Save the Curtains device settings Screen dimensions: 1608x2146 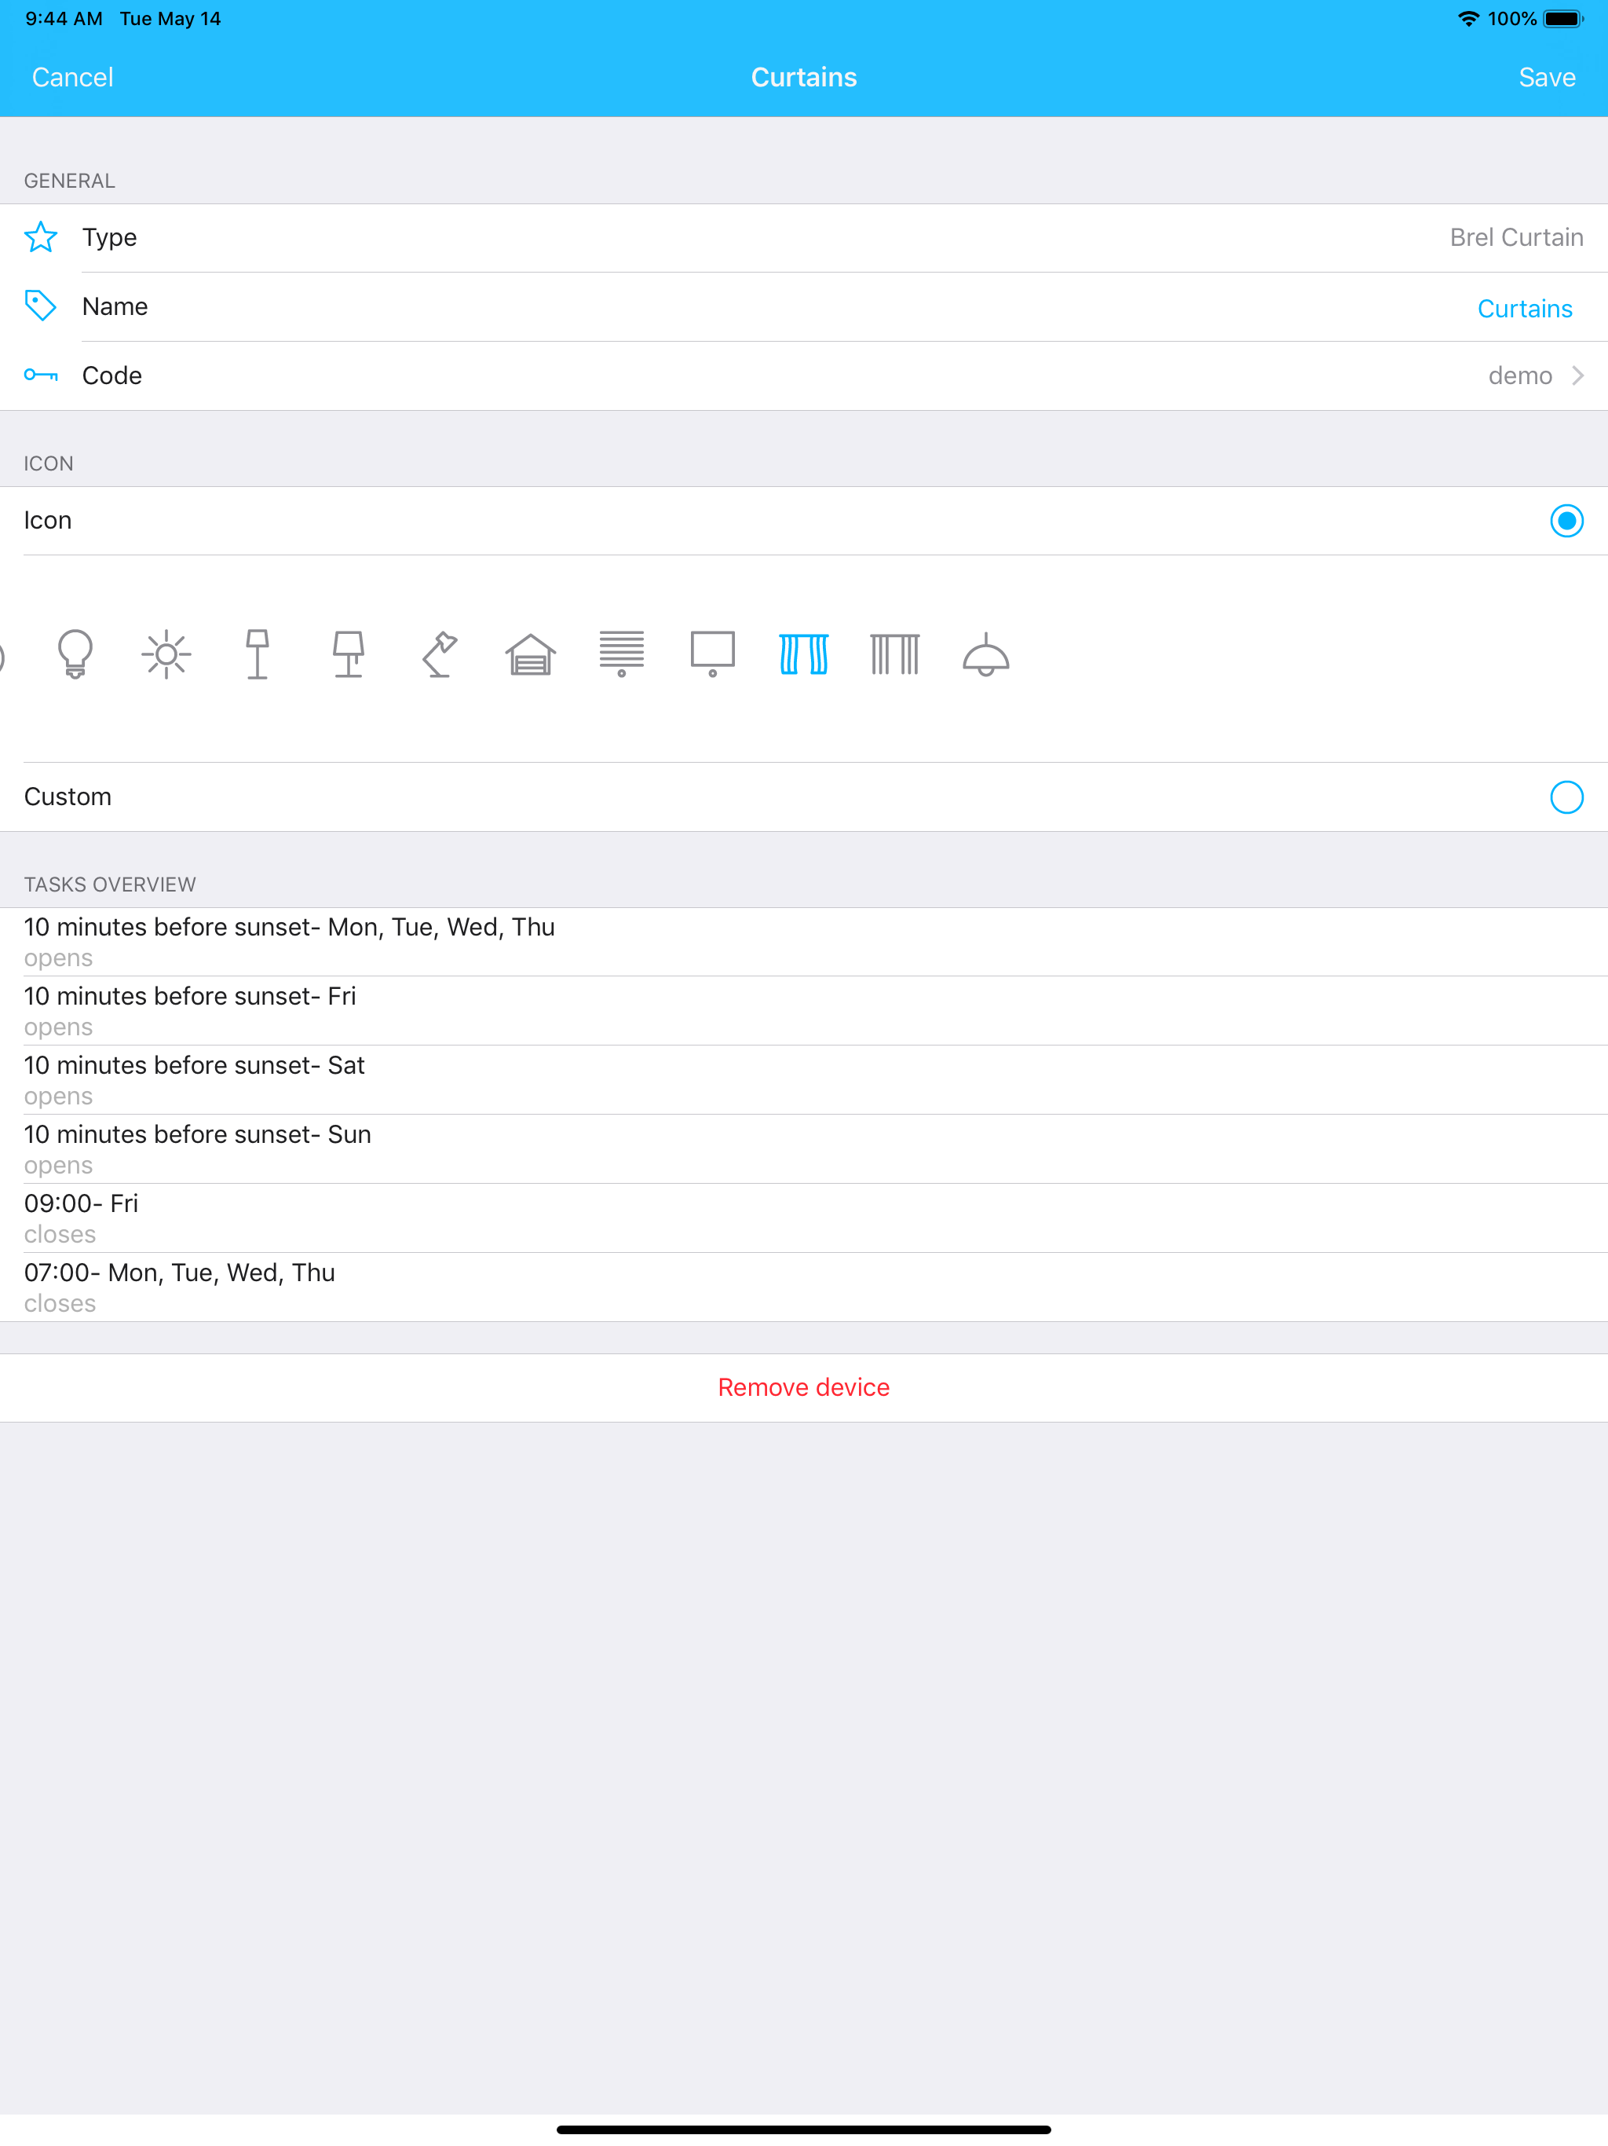(1547, 78)
